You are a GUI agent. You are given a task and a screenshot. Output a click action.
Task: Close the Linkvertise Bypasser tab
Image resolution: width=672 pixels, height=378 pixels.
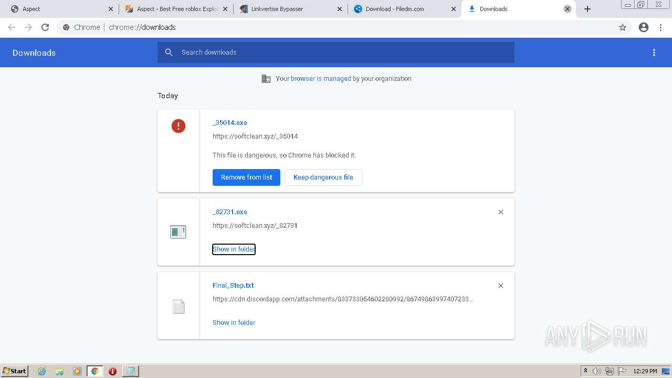pyautogui.click(x=339, y=9)
